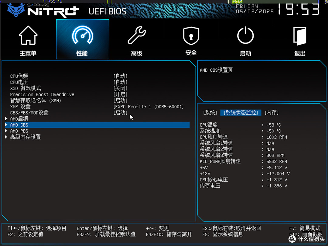Open the 启动 power icon
Screen dimensions: 328x246
click(245, 35)
